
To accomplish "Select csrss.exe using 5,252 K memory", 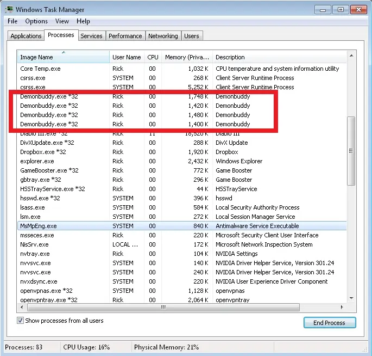I will (x=182, y=87).
